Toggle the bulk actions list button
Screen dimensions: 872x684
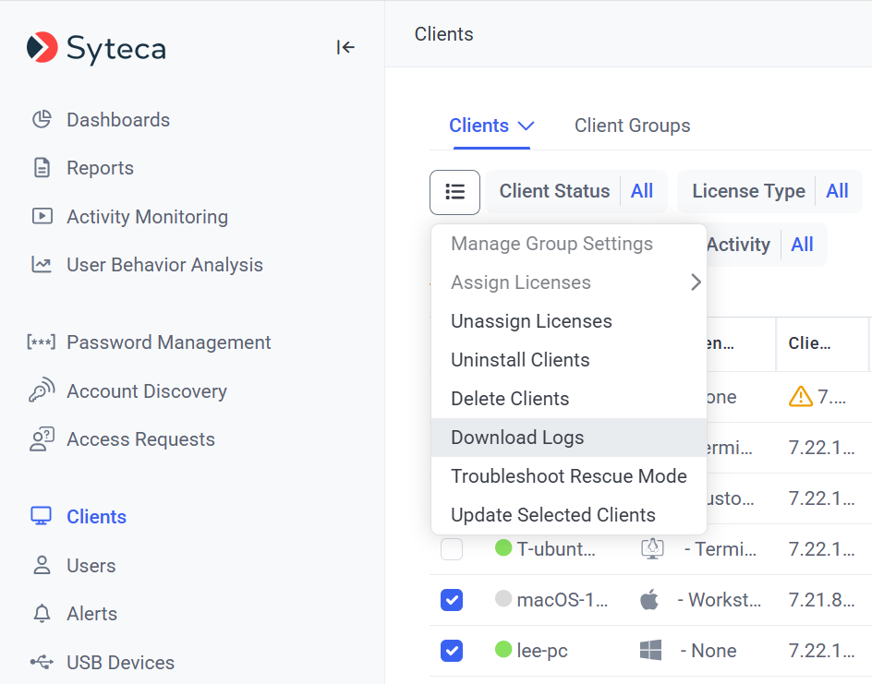coord(454,192)
